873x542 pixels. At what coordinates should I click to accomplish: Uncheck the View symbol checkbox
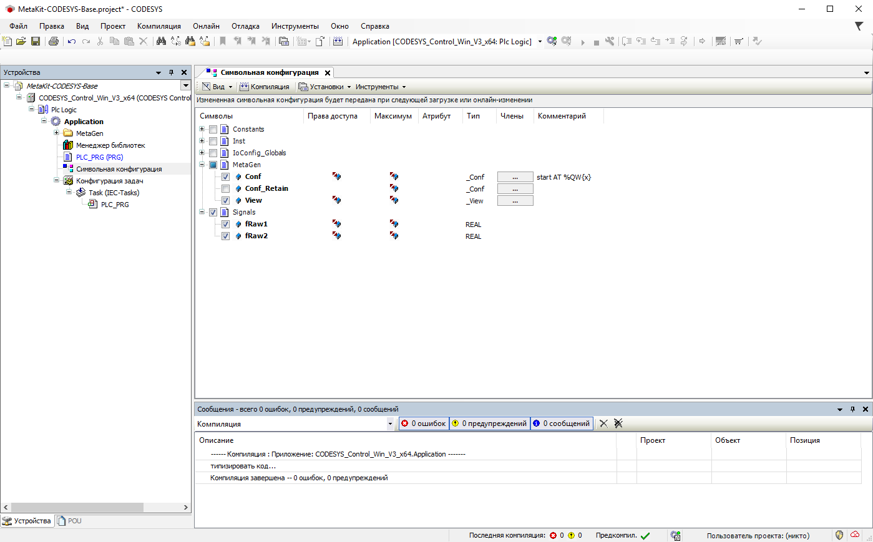[225, 201]
